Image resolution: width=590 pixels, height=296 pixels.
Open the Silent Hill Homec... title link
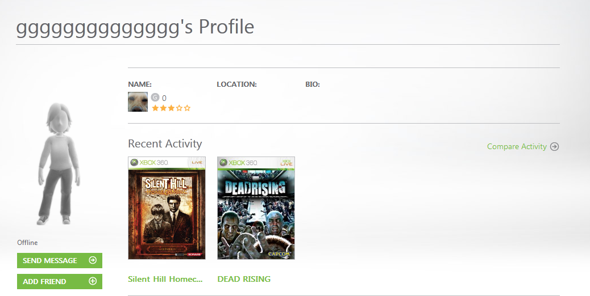165,279
